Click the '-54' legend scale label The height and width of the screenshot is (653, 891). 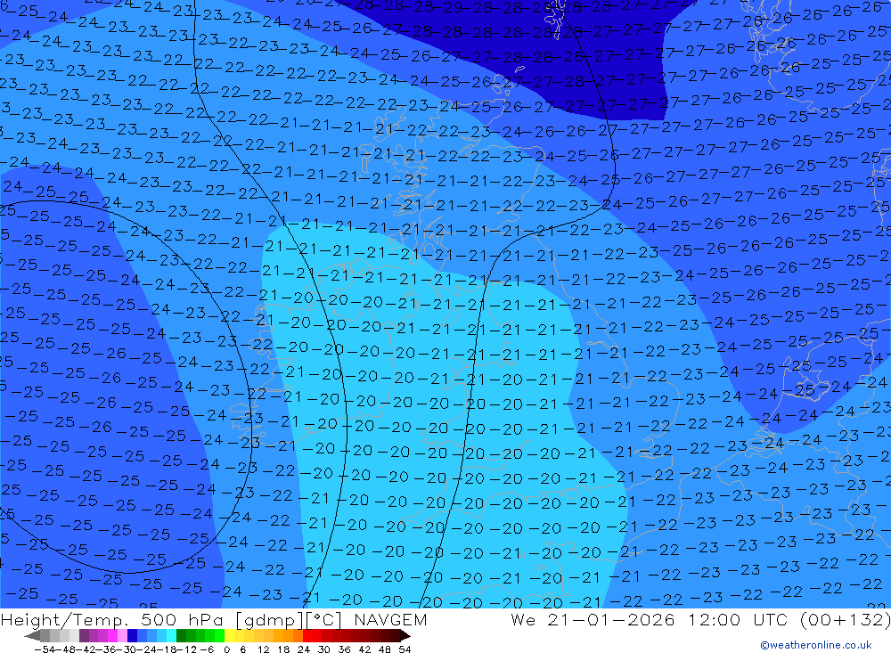click(x=45, y=649)
